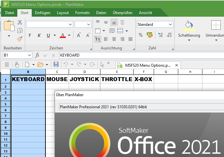Toggle touch mode hand icon
Image resolution: width=224 pixels, height=157 pixels.
[x=17, y=64]
